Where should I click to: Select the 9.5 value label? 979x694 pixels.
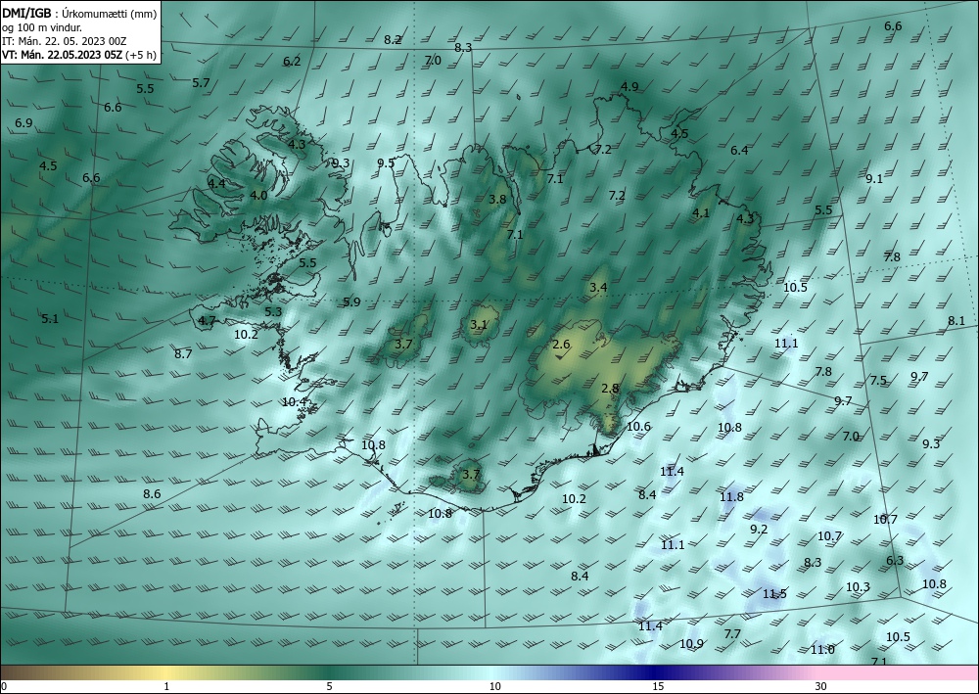386,162
